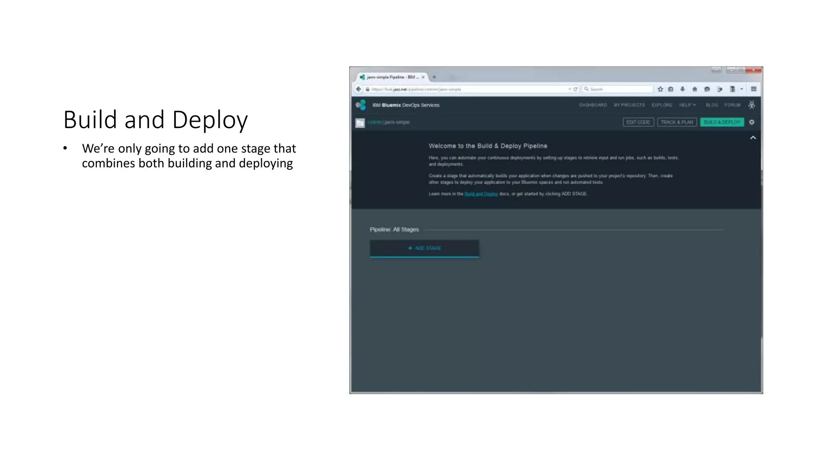Click the TRACK & PLAN button
This screenshot has width=820, height=461.
(x=677, y=122)
